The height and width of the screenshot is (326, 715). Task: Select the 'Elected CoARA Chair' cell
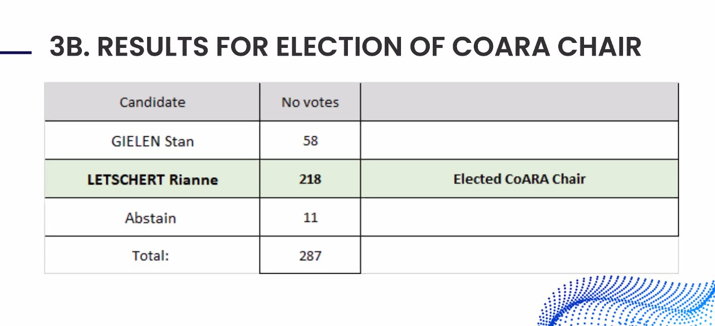tap(519, 179)
